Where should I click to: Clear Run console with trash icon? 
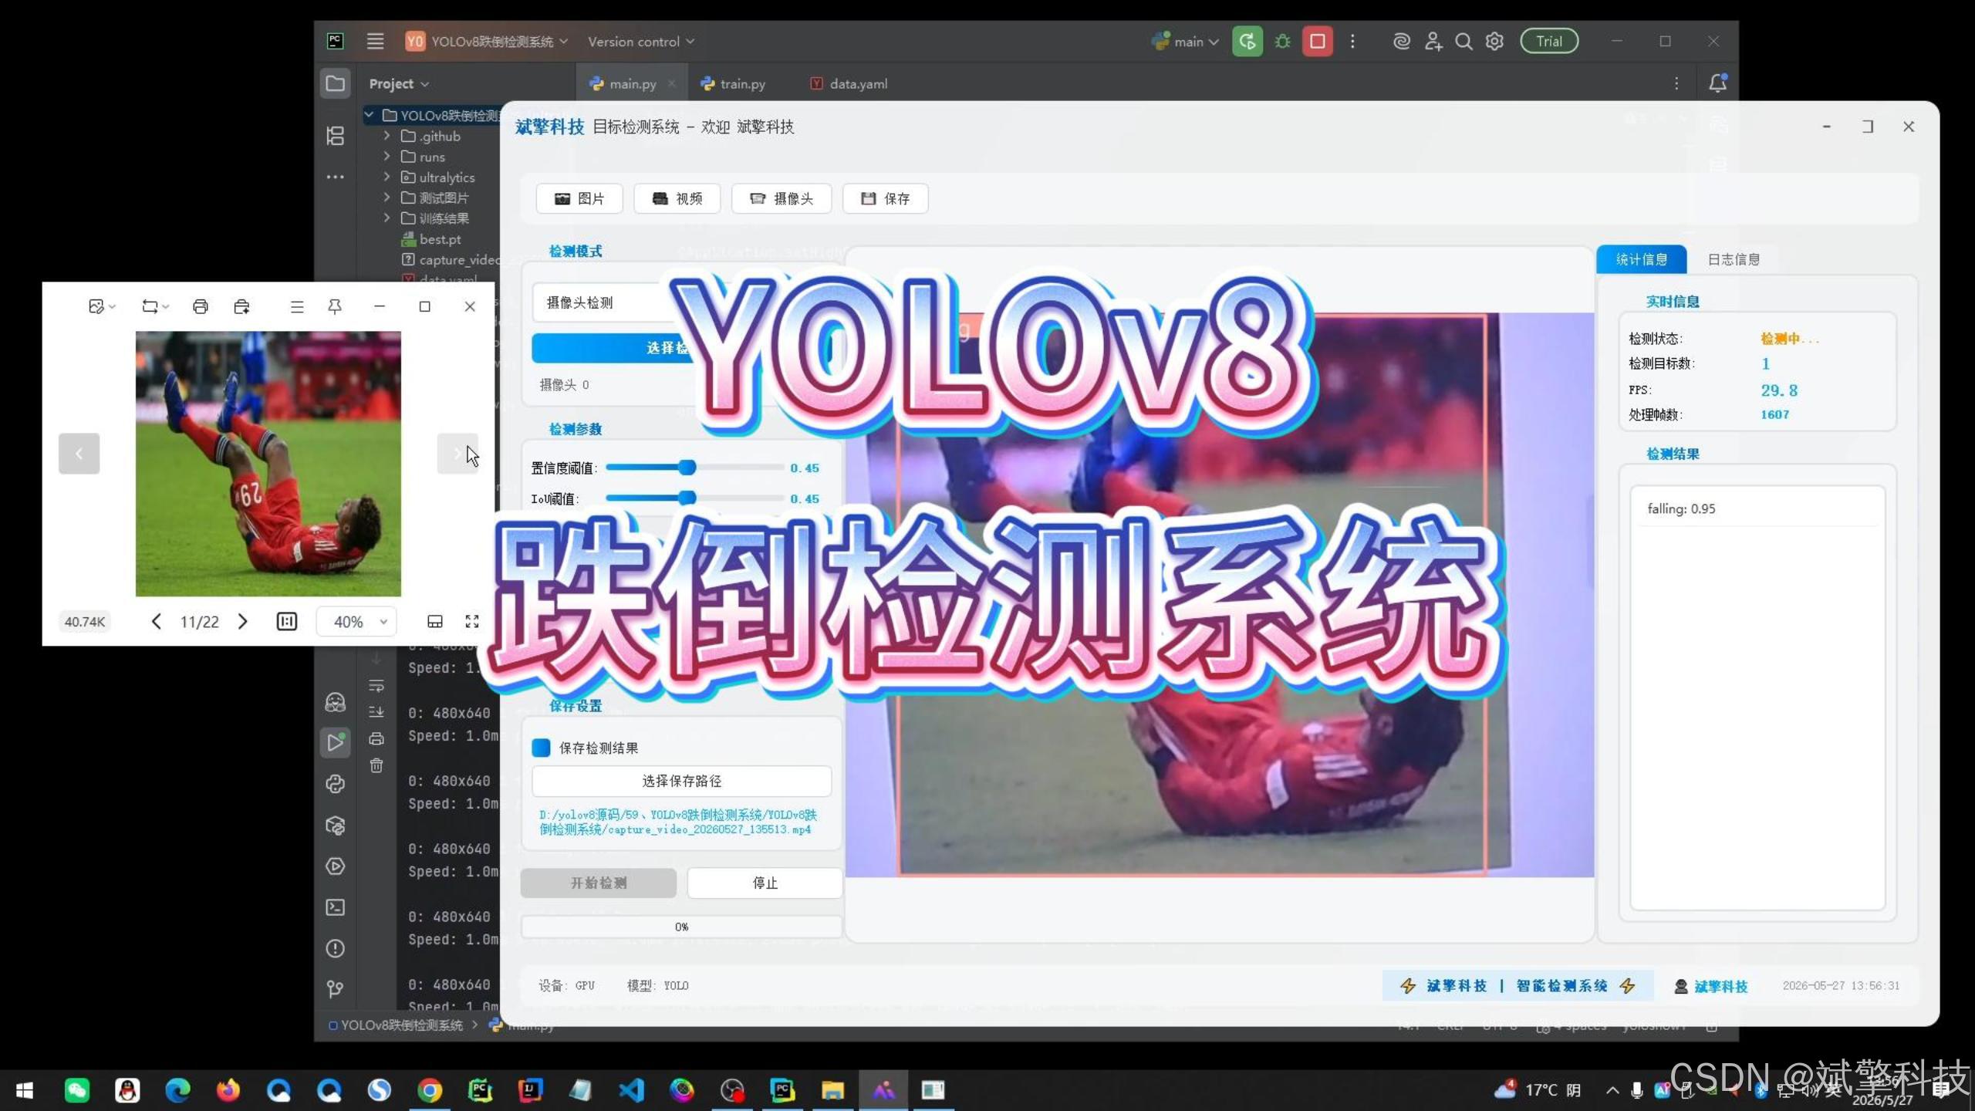[376, 765]
